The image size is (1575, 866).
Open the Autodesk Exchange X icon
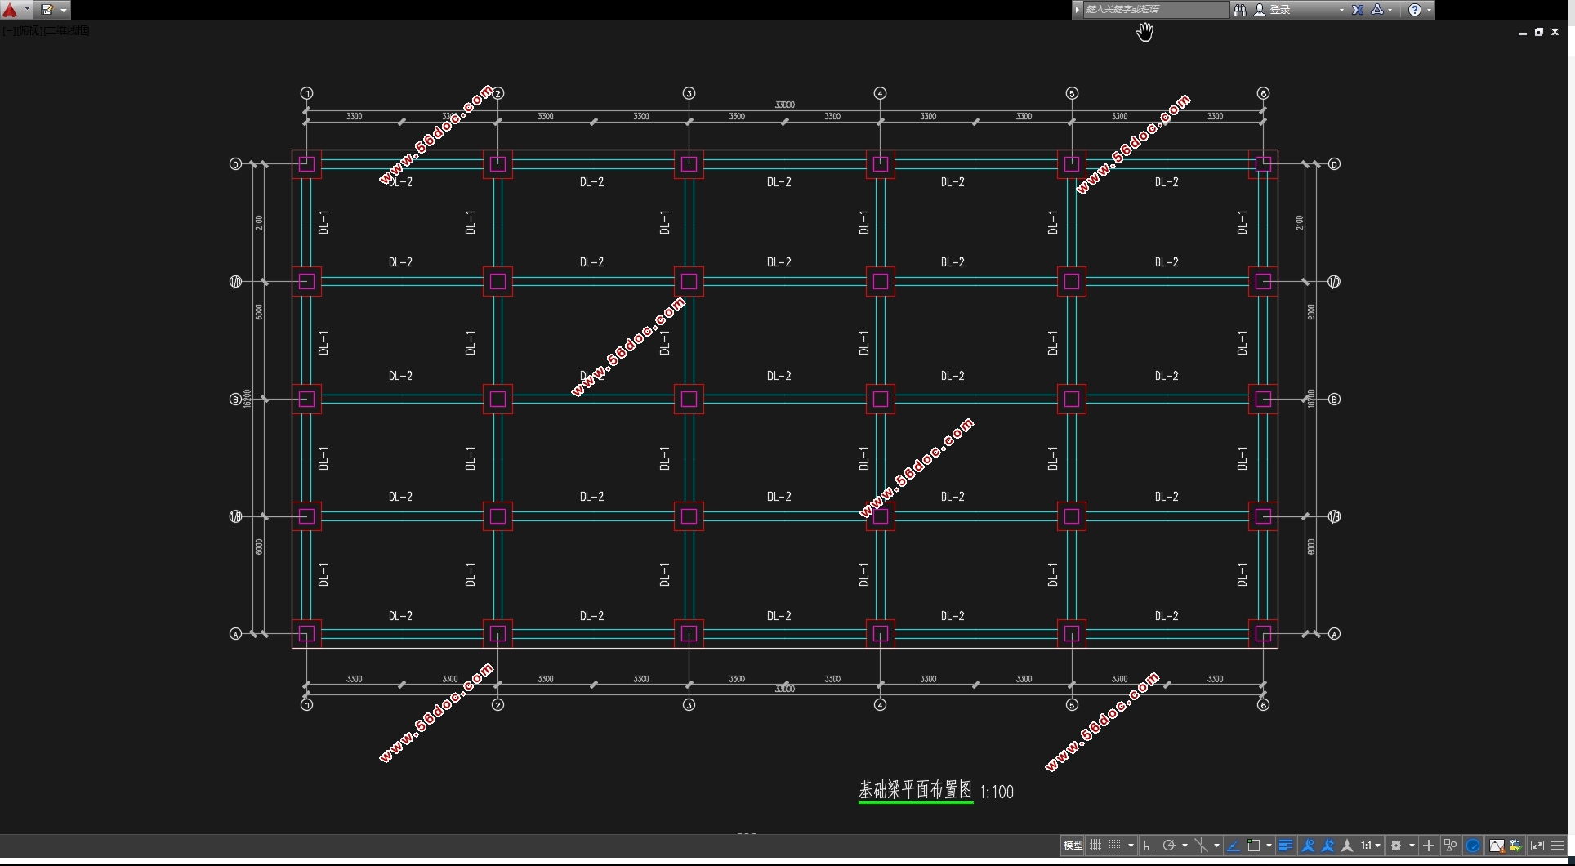[1357, 10]
